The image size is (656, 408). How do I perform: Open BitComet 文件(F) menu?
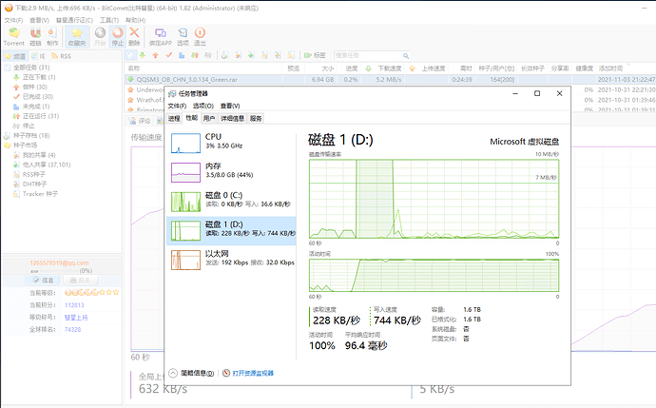click(x=13, y=20)
